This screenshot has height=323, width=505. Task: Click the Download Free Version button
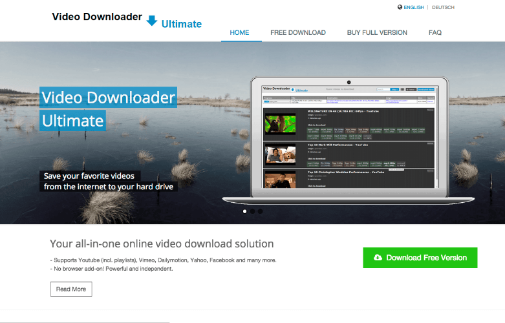(420, 258)
